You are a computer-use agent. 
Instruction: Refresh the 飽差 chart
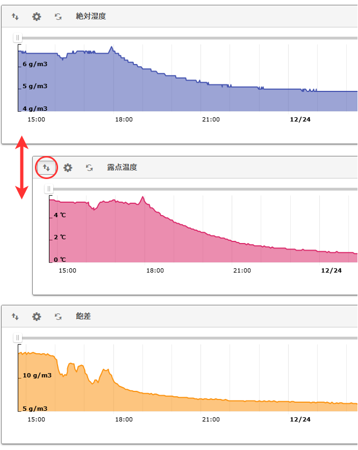[x=58, y=317]
